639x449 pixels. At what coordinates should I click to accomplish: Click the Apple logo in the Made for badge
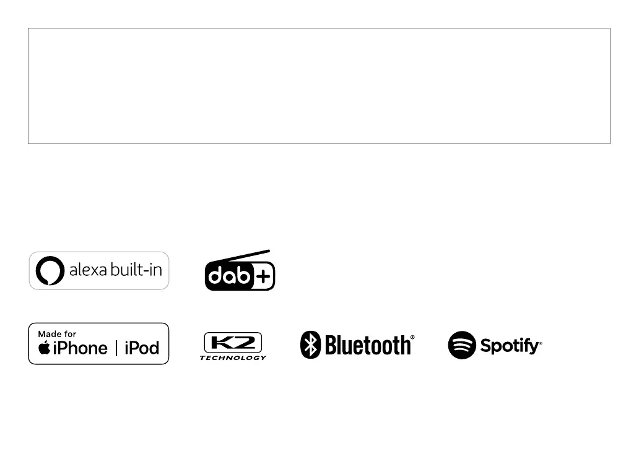pos(44,347)
